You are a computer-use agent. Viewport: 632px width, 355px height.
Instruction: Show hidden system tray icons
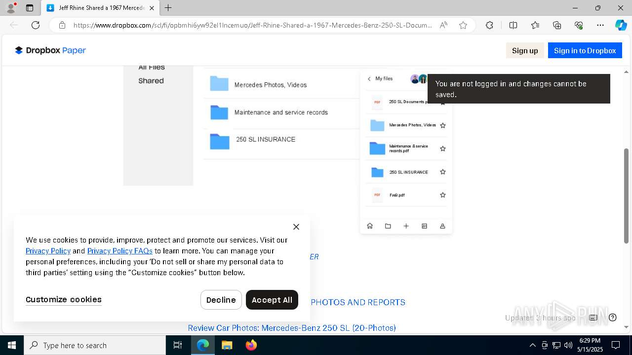coord(532,345)
